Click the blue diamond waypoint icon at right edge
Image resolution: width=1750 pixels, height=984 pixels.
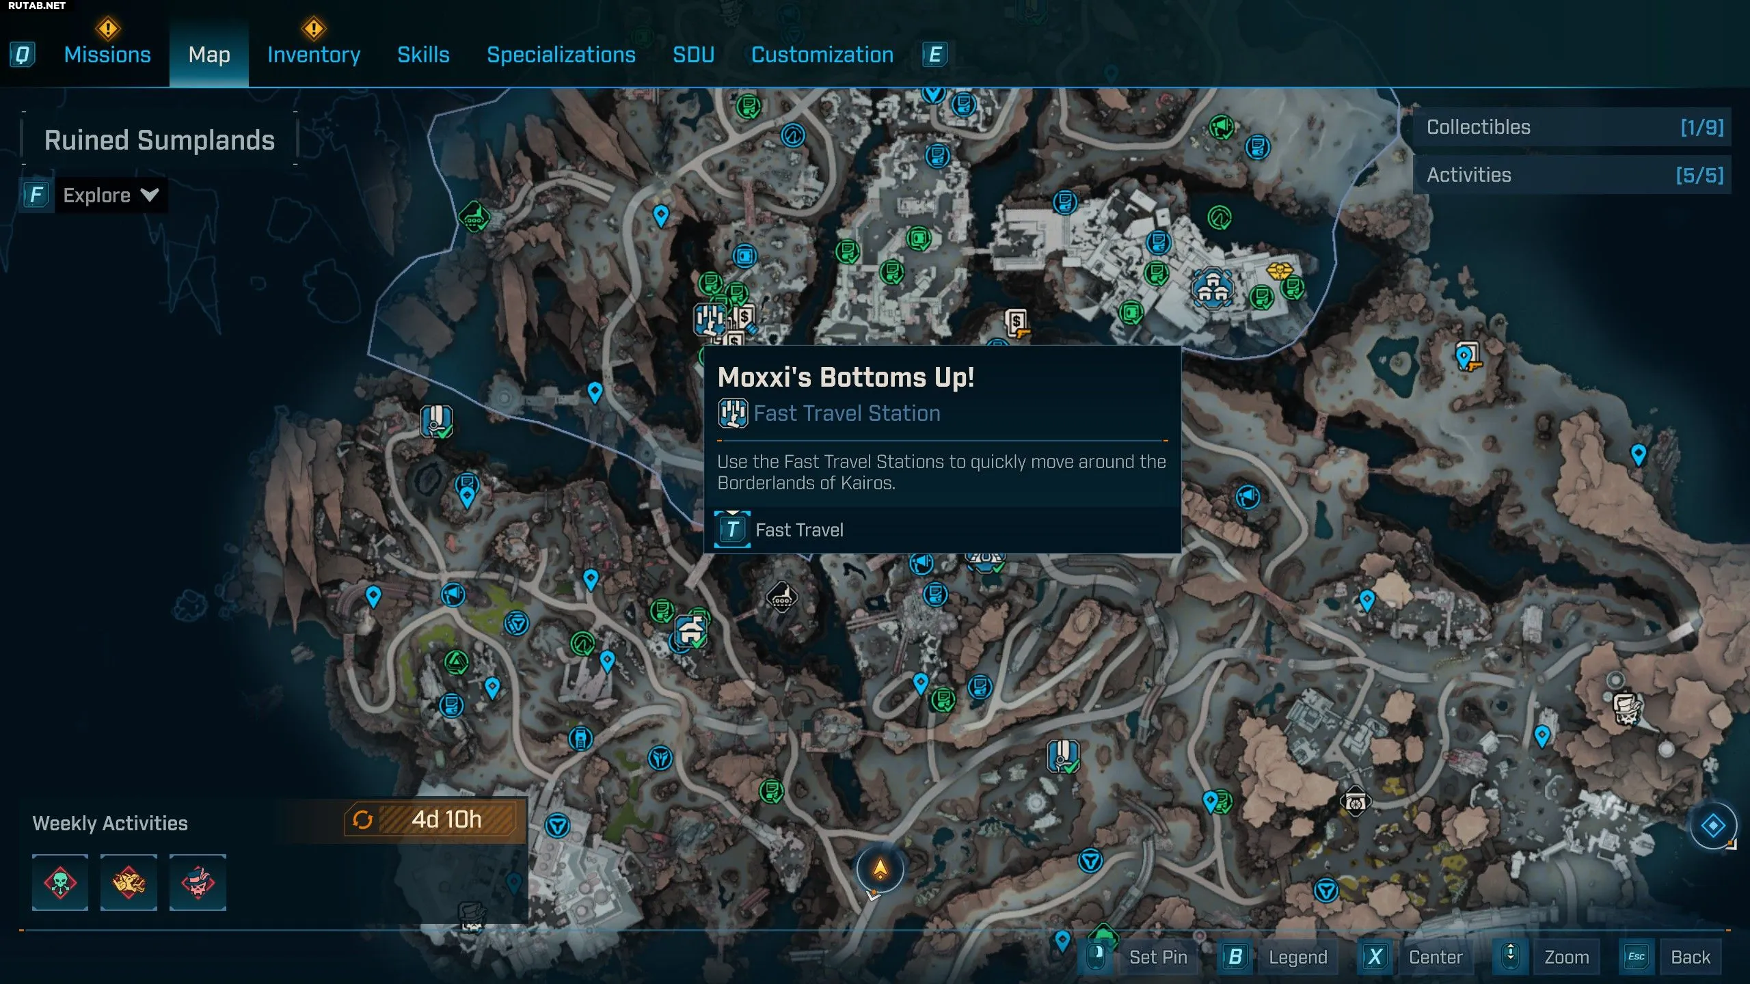[x=1713, y=825]
